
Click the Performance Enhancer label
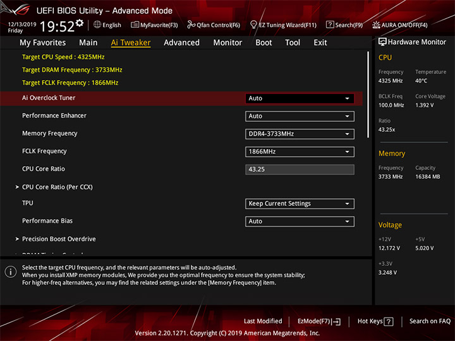(54, 116)
